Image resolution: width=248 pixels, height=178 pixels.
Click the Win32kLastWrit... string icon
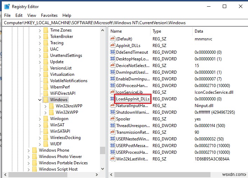pos(113,159)
